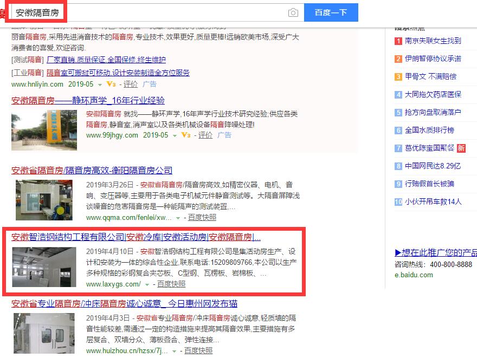
Task: Open hot search 大同拖欠药店医保
Action: 433,95
